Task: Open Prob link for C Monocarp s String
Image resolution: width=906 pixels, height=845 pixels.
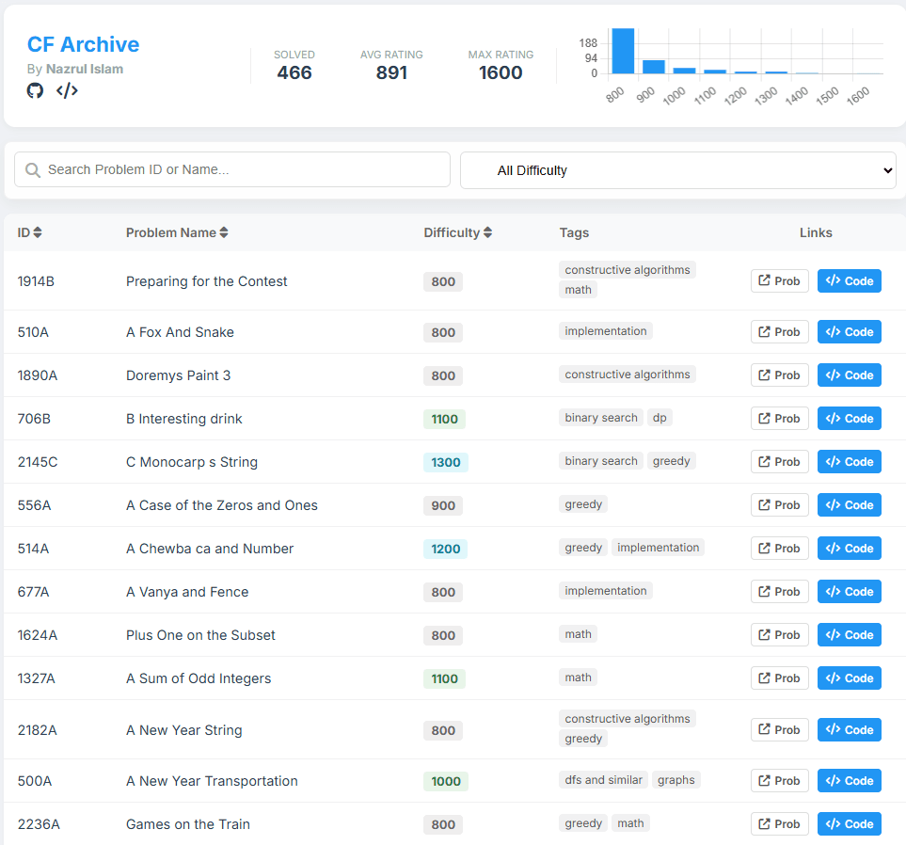Action: pos(779,462)
